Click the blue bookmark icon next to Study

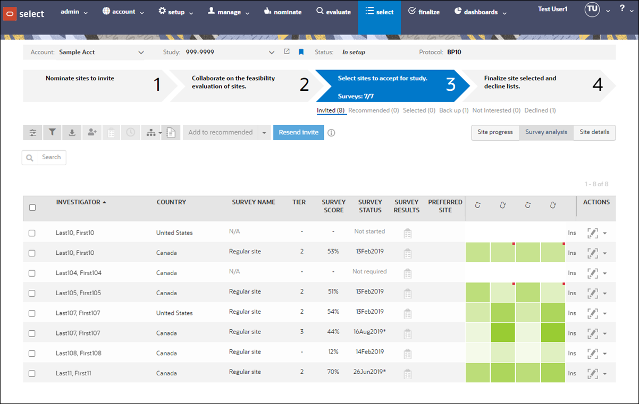click(x=300, y=52)
